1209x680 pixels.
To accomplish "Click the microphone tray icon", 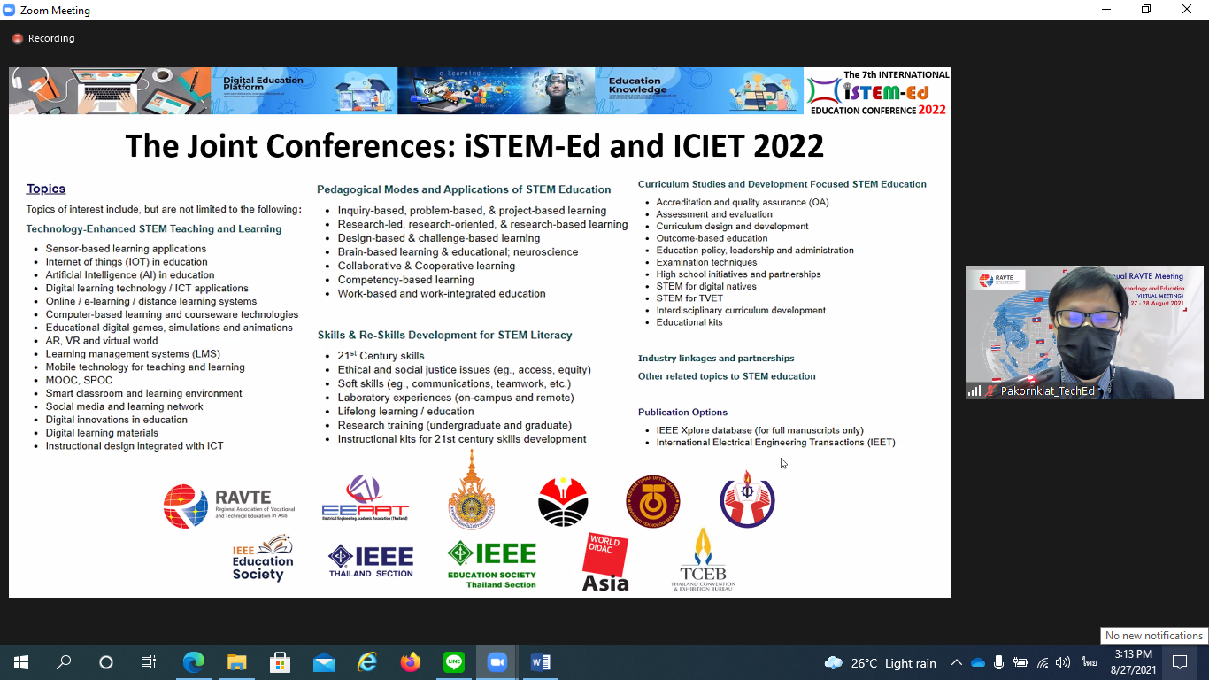I will 998,662.
